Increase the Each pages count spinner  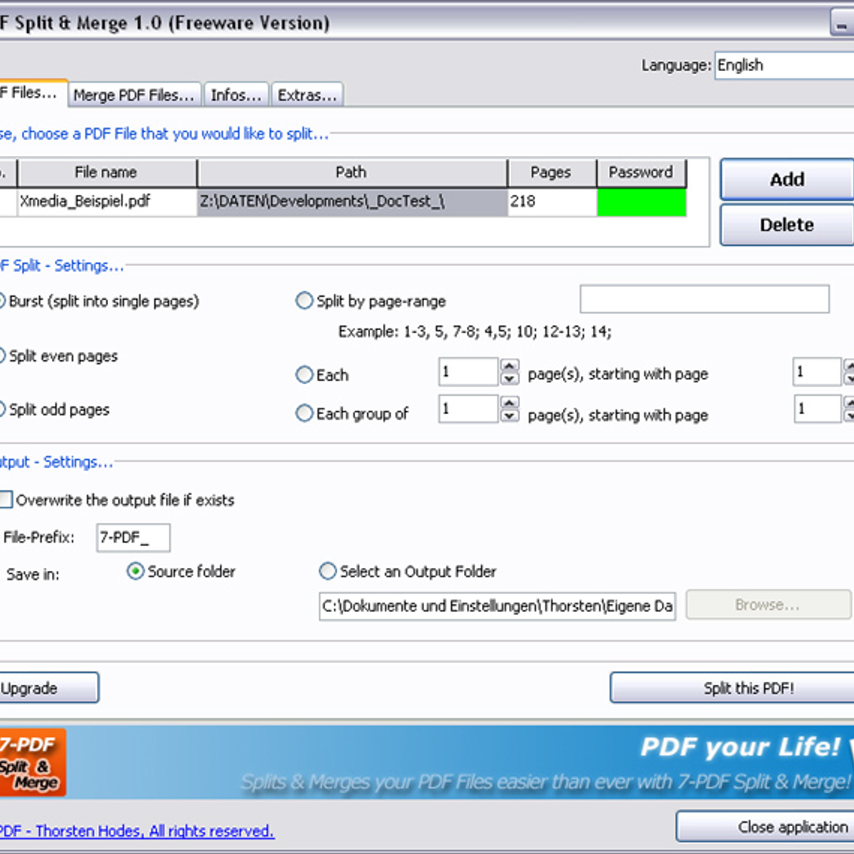point(510,366)
